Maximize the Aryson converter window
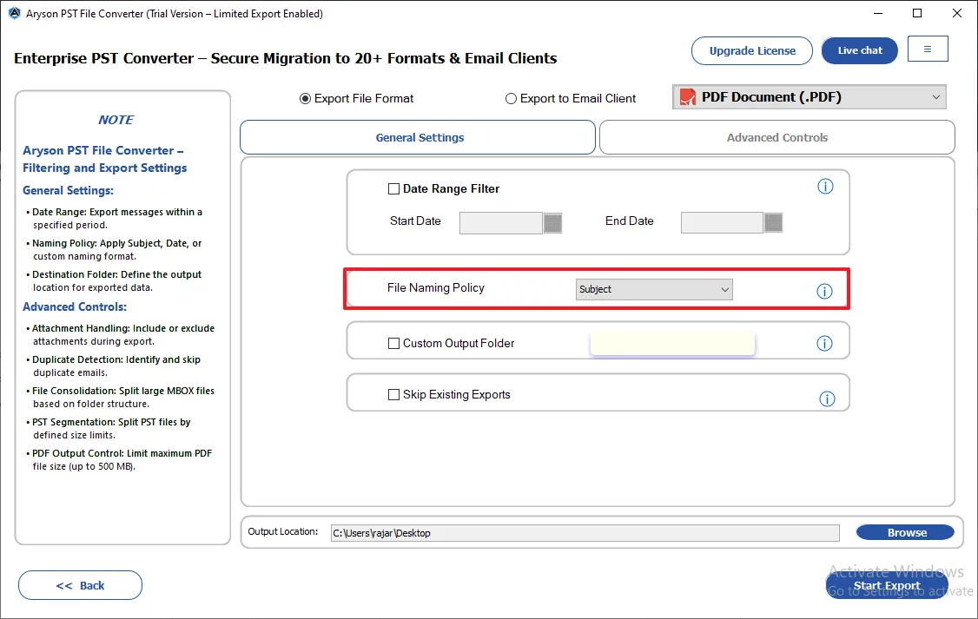Viewport: 978px width, 619px height. 917,13
